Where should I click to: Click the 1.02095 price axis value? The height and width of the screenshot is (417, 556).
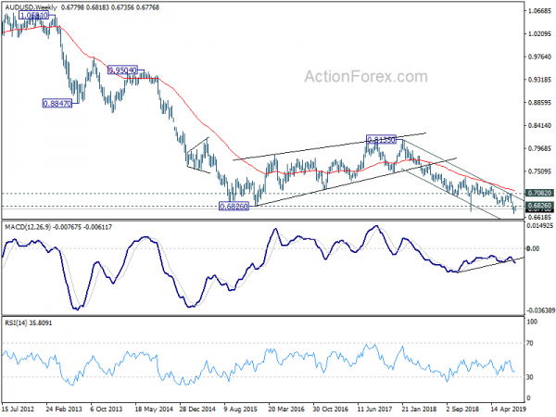[x=539, y=34]
